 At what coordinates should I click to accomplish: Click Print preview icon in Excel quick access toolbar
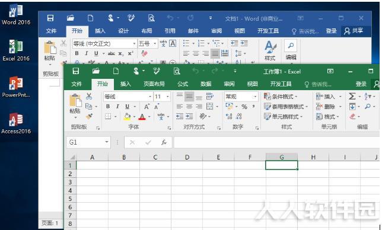[177, 71]
